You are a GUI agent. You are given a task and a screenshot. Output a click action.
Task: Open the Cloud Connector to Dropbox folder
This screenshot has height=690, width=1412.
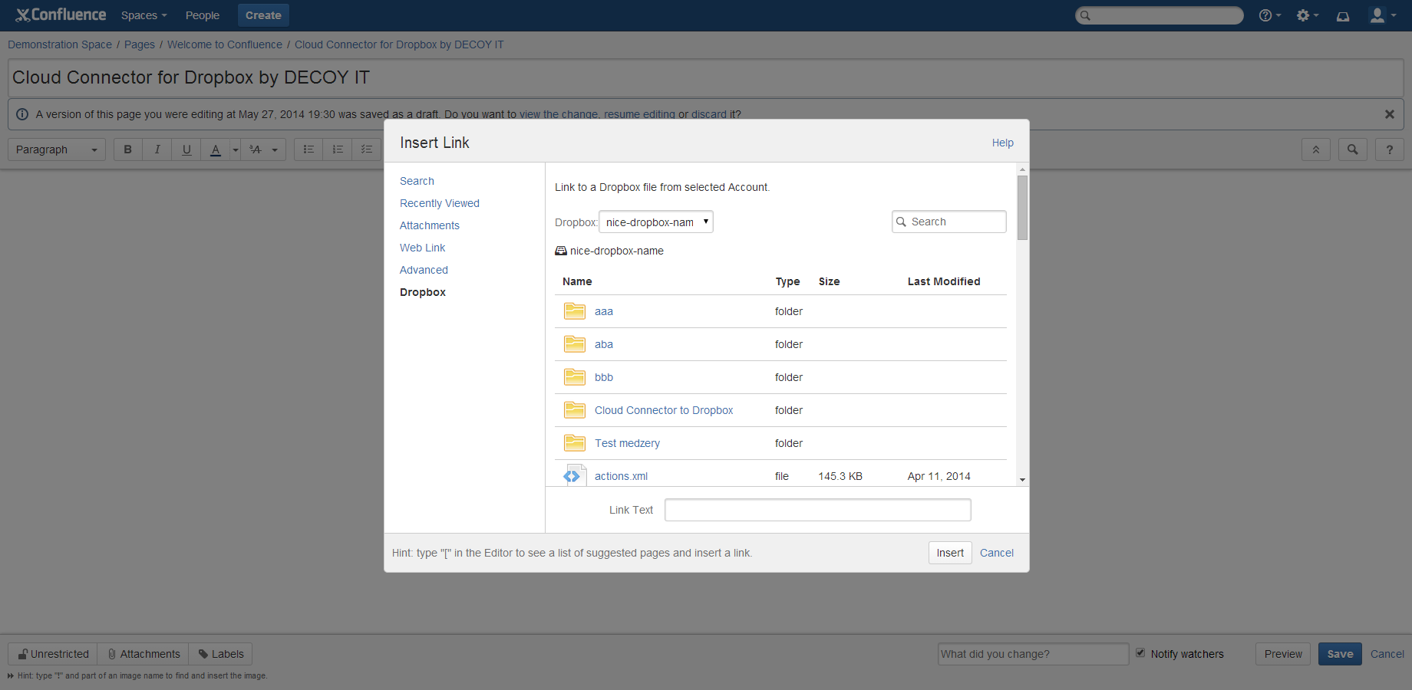pos(664,410)
